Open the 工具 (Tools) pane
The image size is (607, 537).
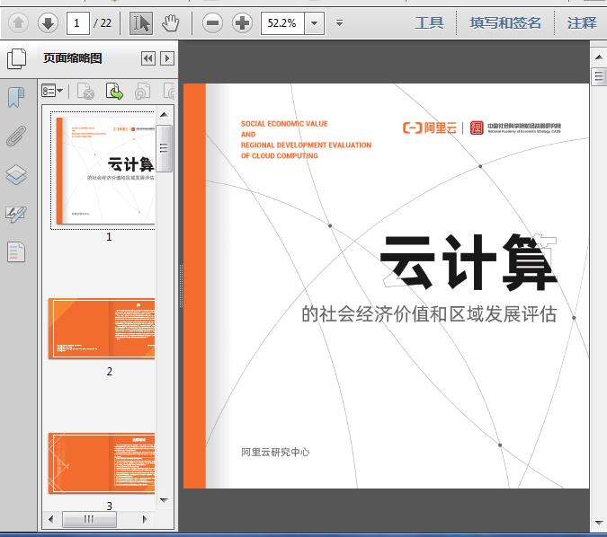pos(429,23)
